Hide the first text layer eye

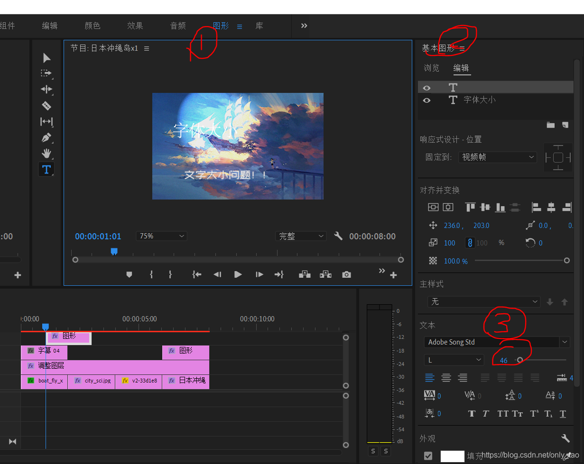click(426, 88)
